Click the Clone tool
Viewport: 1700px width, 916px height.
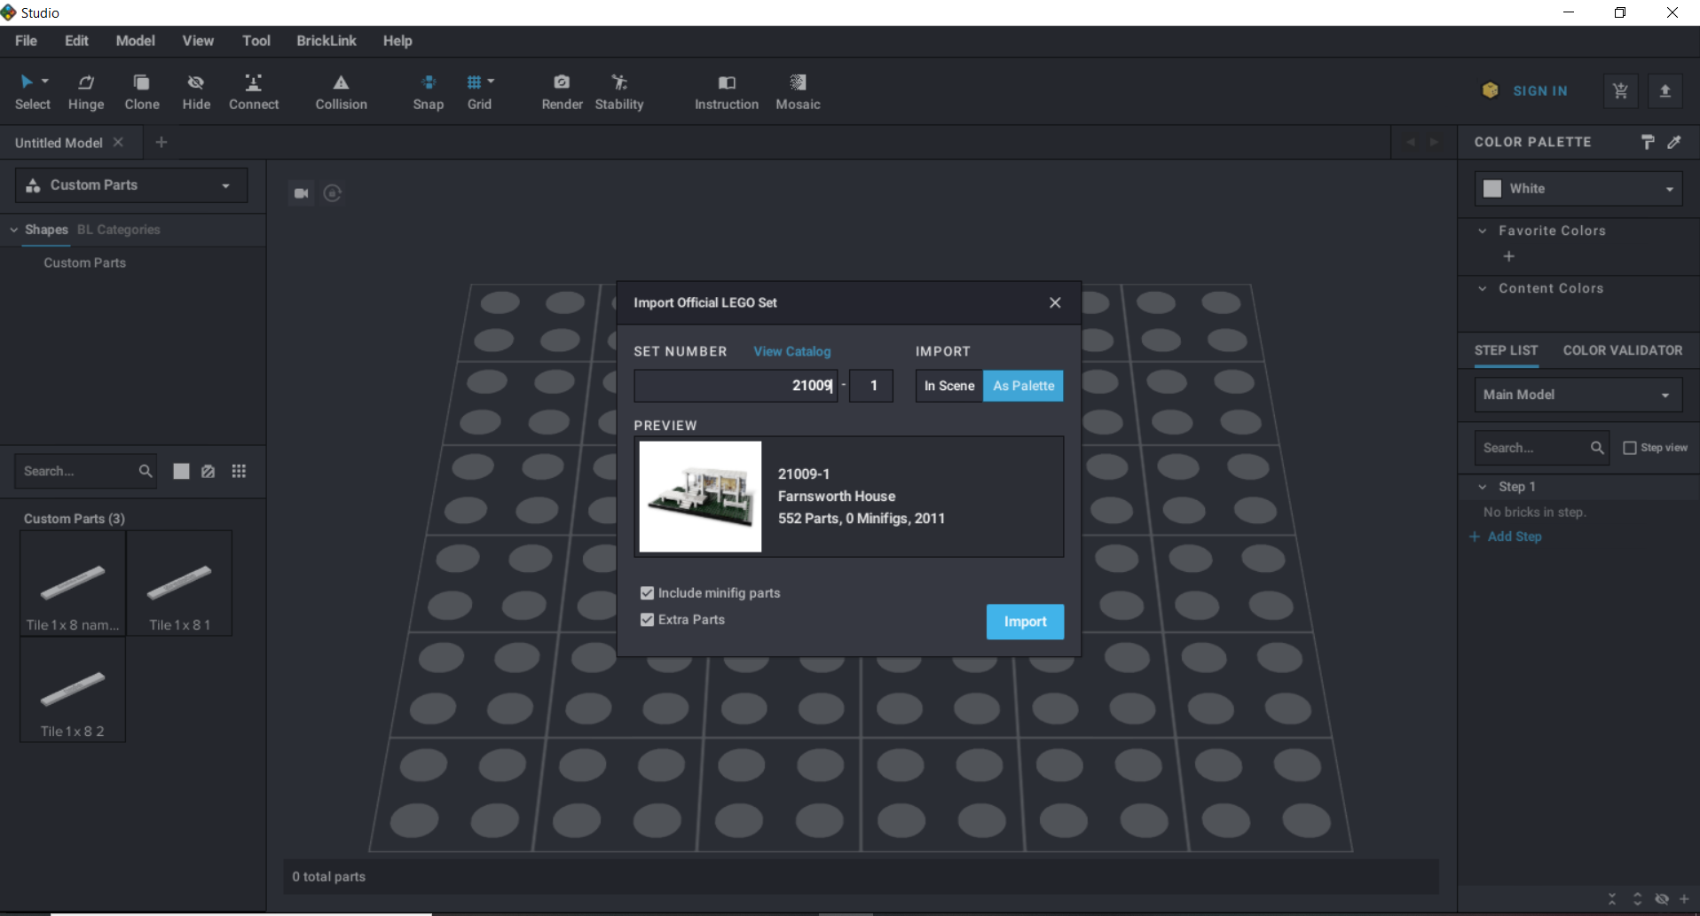click(x=142, y=91)
